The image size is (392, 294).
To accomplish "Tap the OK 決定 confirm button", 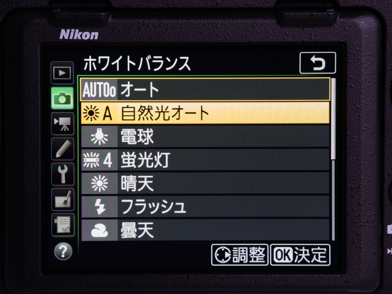I will [x=300, y=255].
